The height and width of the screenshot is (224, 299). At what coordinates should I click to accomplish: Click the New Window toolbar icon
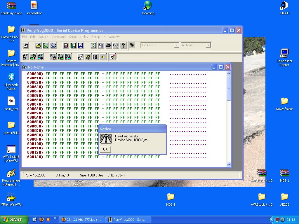click(26, 45)
